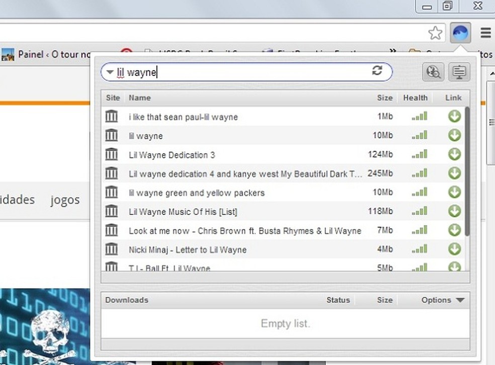This screenshot has width=495, height=365.
Task: Sort results by the Health column header
Action: 415,98
